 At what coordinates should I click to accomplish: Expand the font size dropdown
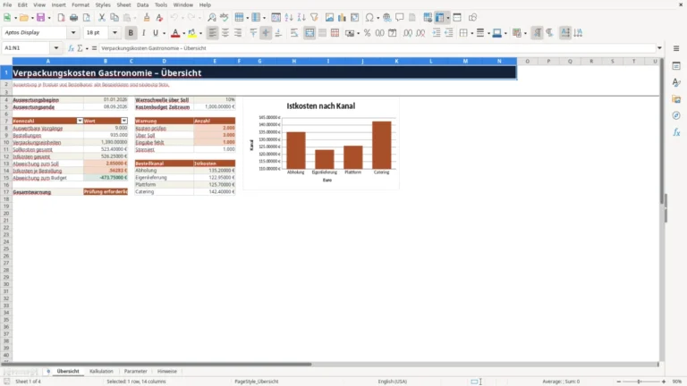tap(114, 33)
